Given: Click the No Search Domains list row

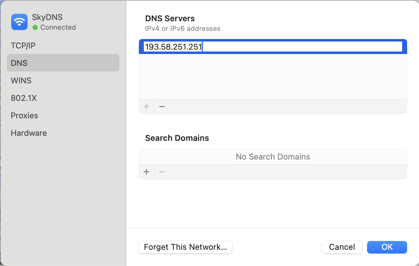Looking at the screenshot, I should coord(273,157).
